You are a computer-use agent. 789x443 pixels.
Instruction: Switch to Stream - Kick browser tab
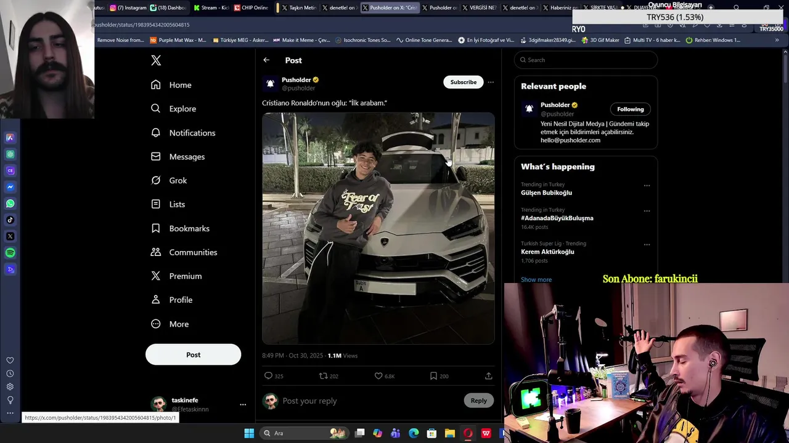tap(211, 7)
